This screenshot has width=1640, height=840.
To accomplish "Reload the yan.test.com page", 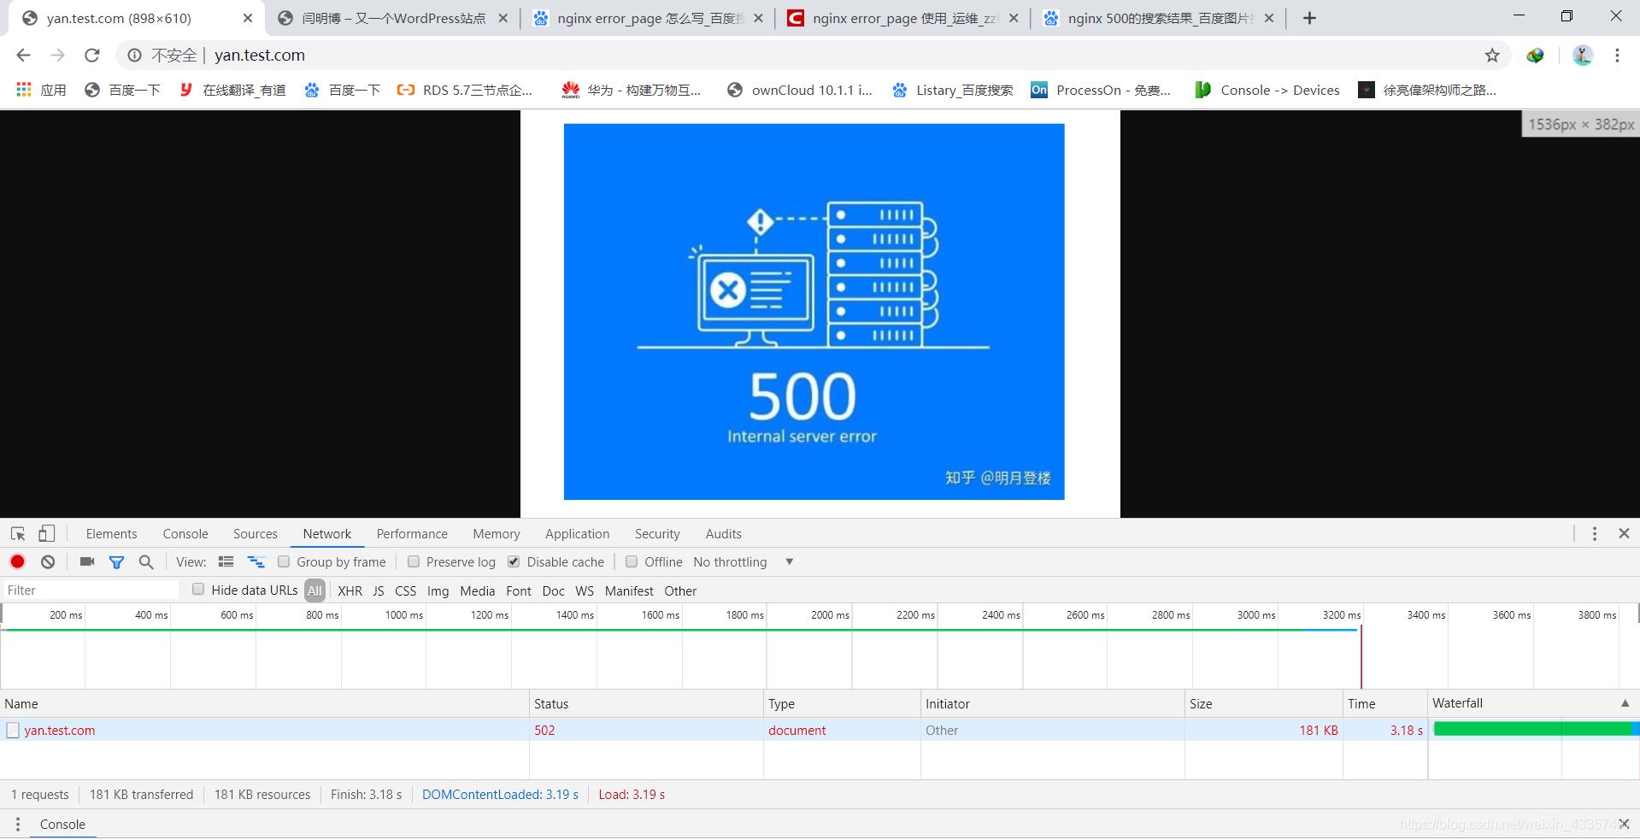I will click(x=91, y=55).
